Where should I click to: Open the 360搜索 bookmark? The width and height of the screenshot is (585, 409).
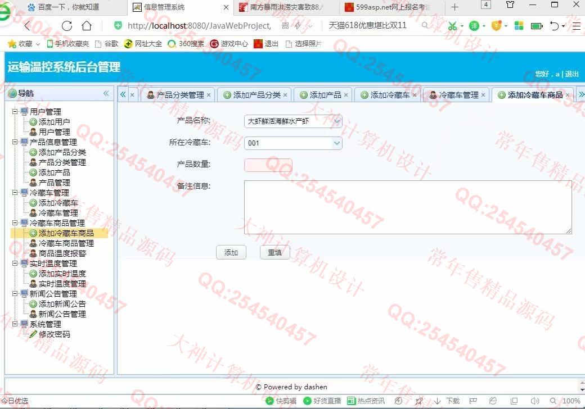point(186,44)
